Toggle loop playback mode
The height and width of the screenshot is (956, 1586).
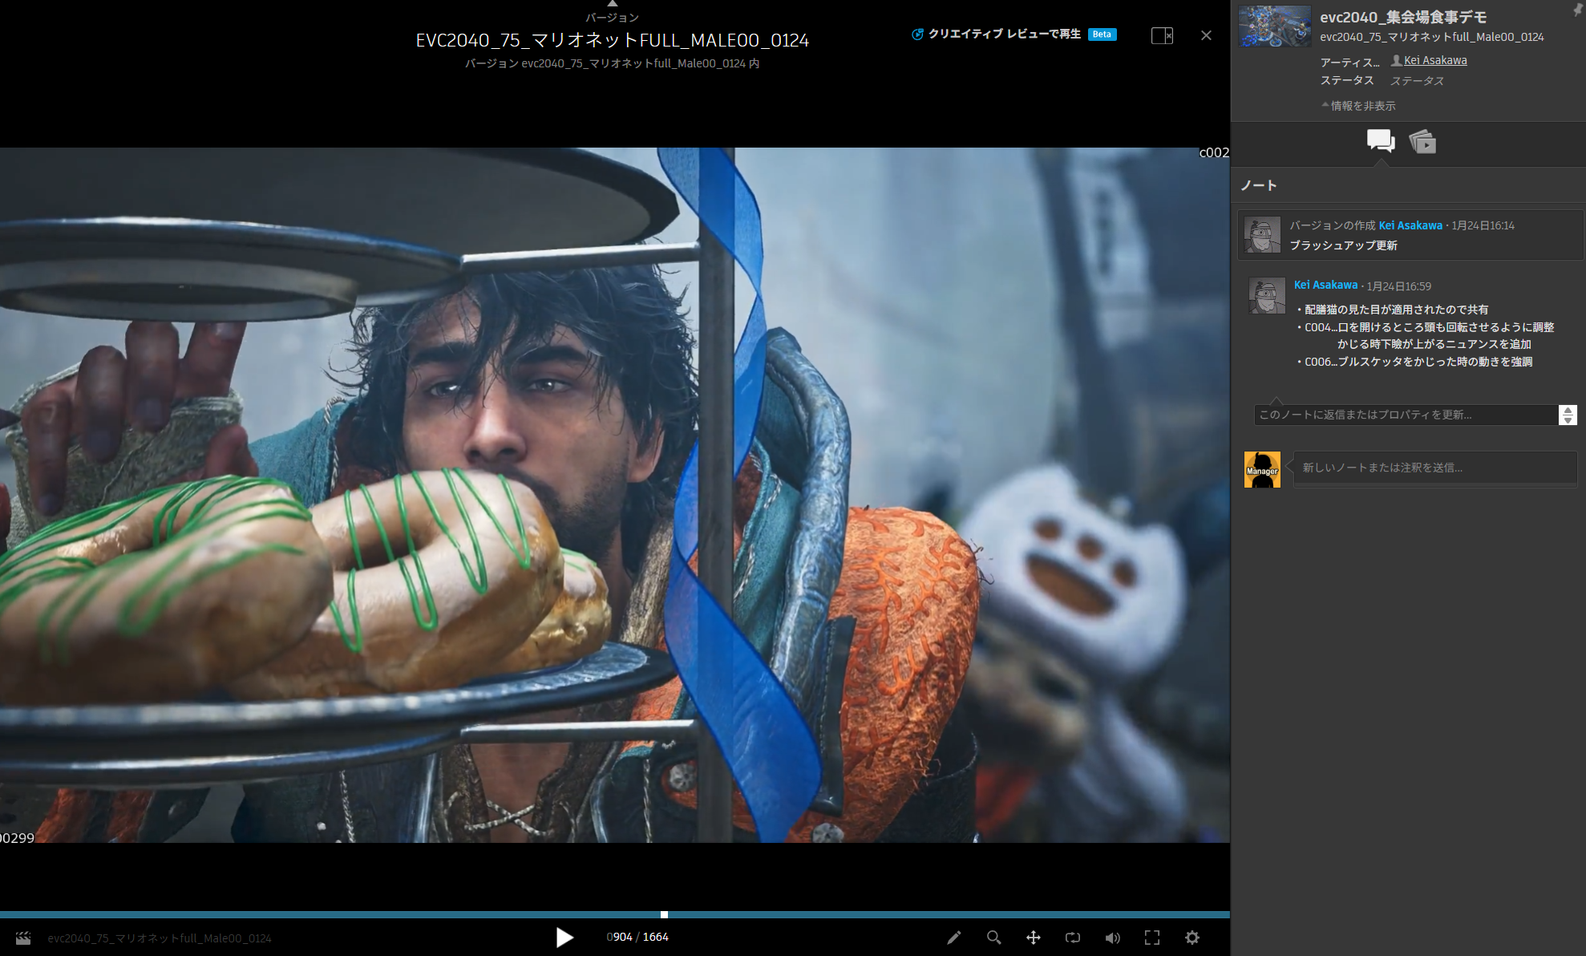coord(1073,938)
